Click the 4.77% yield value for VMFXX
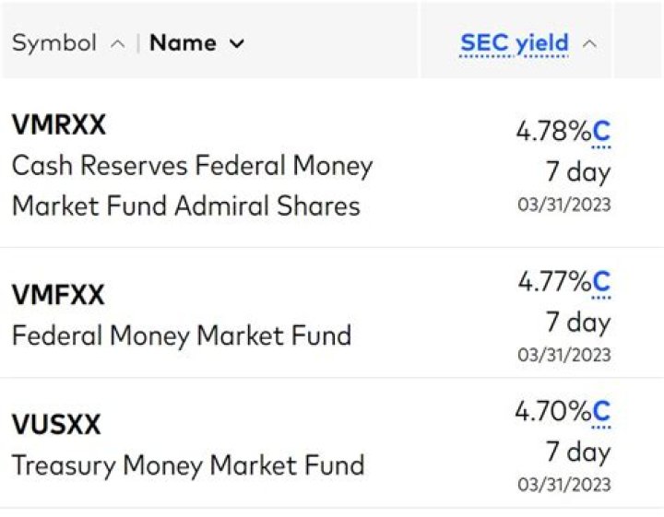Screen dimensions: 664x517 point(553,282)
